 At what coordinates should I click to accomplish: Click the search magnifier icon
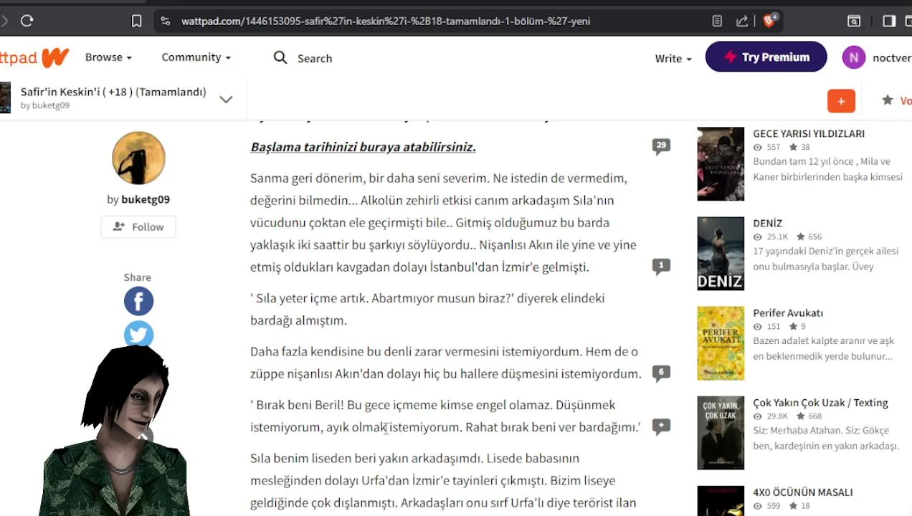(280, 57)
